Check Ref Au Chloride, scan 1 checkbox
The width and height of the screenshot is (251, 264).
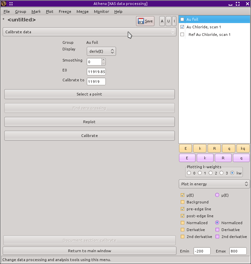[182, 34]
